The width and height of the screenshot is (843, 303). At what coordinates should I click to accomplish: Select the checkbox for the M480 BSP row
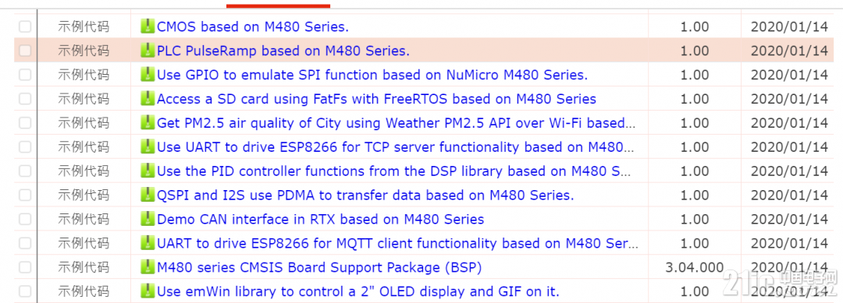[25, 267]
